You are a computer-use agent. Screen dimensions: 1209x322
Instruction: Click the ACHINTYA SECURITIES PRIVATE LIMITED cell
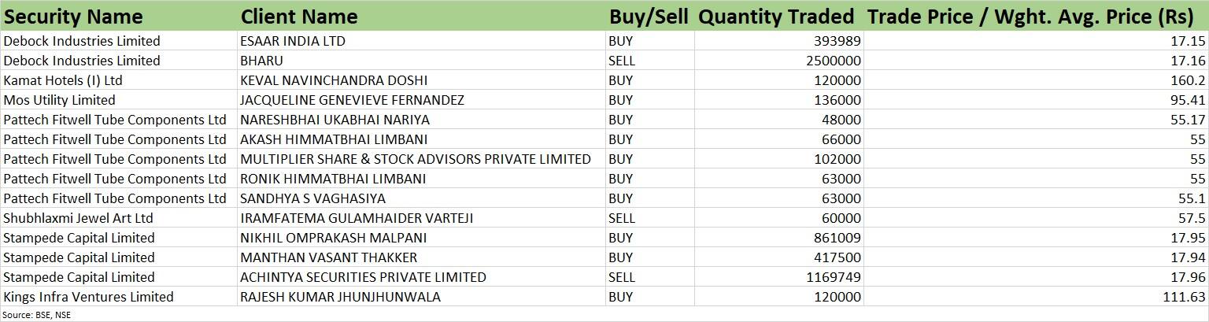pos(421,277)
